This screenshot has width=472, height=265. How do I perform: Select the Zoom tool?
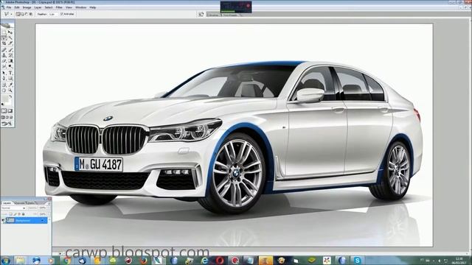pos(10,90)
